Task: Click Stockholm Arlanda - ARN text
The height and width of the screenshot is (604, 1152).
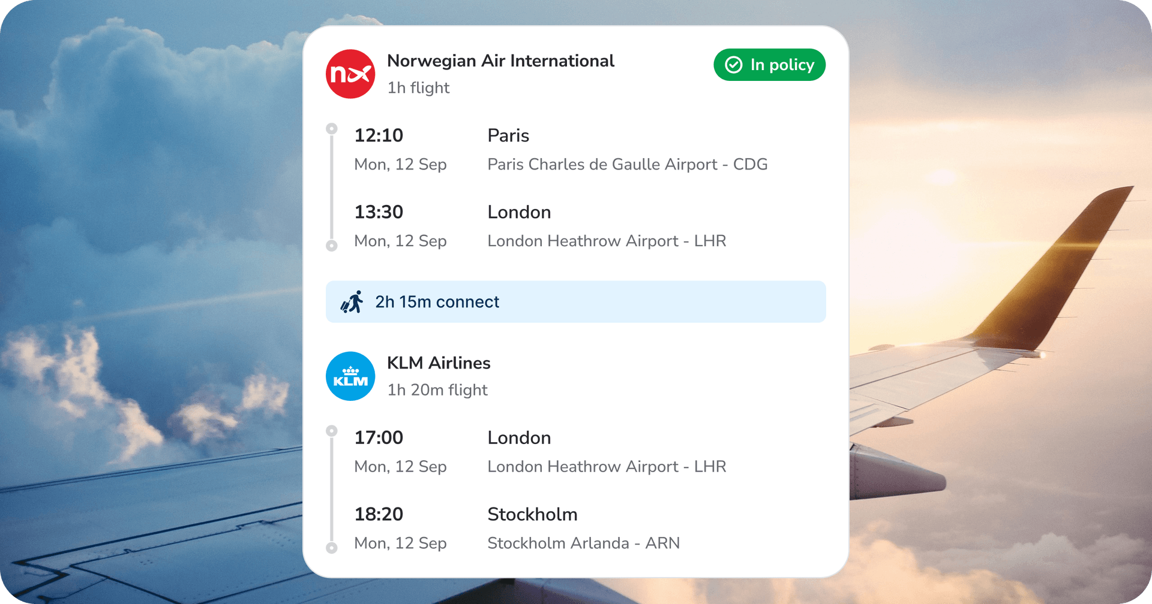Action: click(x=584, y=543)
